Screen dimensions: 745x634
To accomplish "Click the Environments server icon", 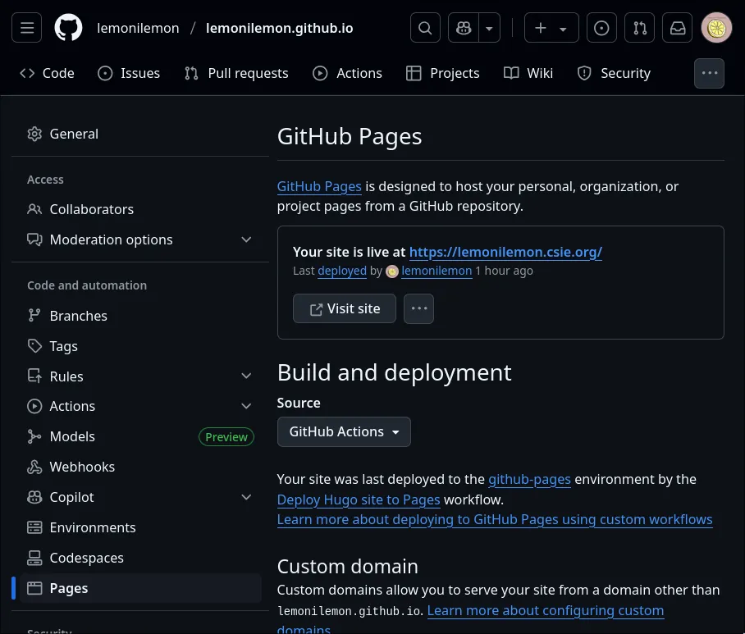I will pos(34,527).
